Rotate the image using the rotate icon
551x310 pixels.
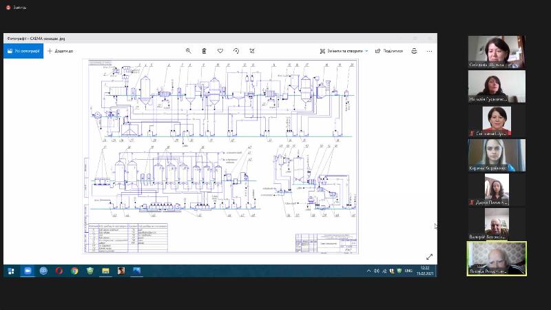point(236,51)
